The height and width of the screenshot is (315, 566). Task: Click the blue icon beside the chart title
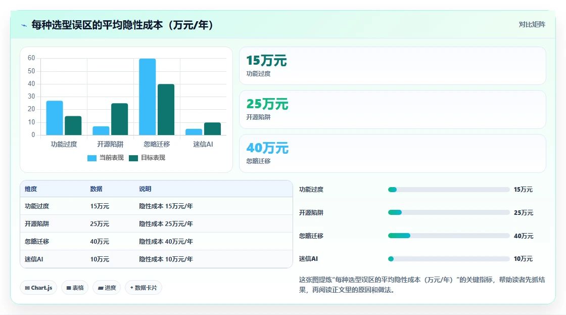coord(24,25)
